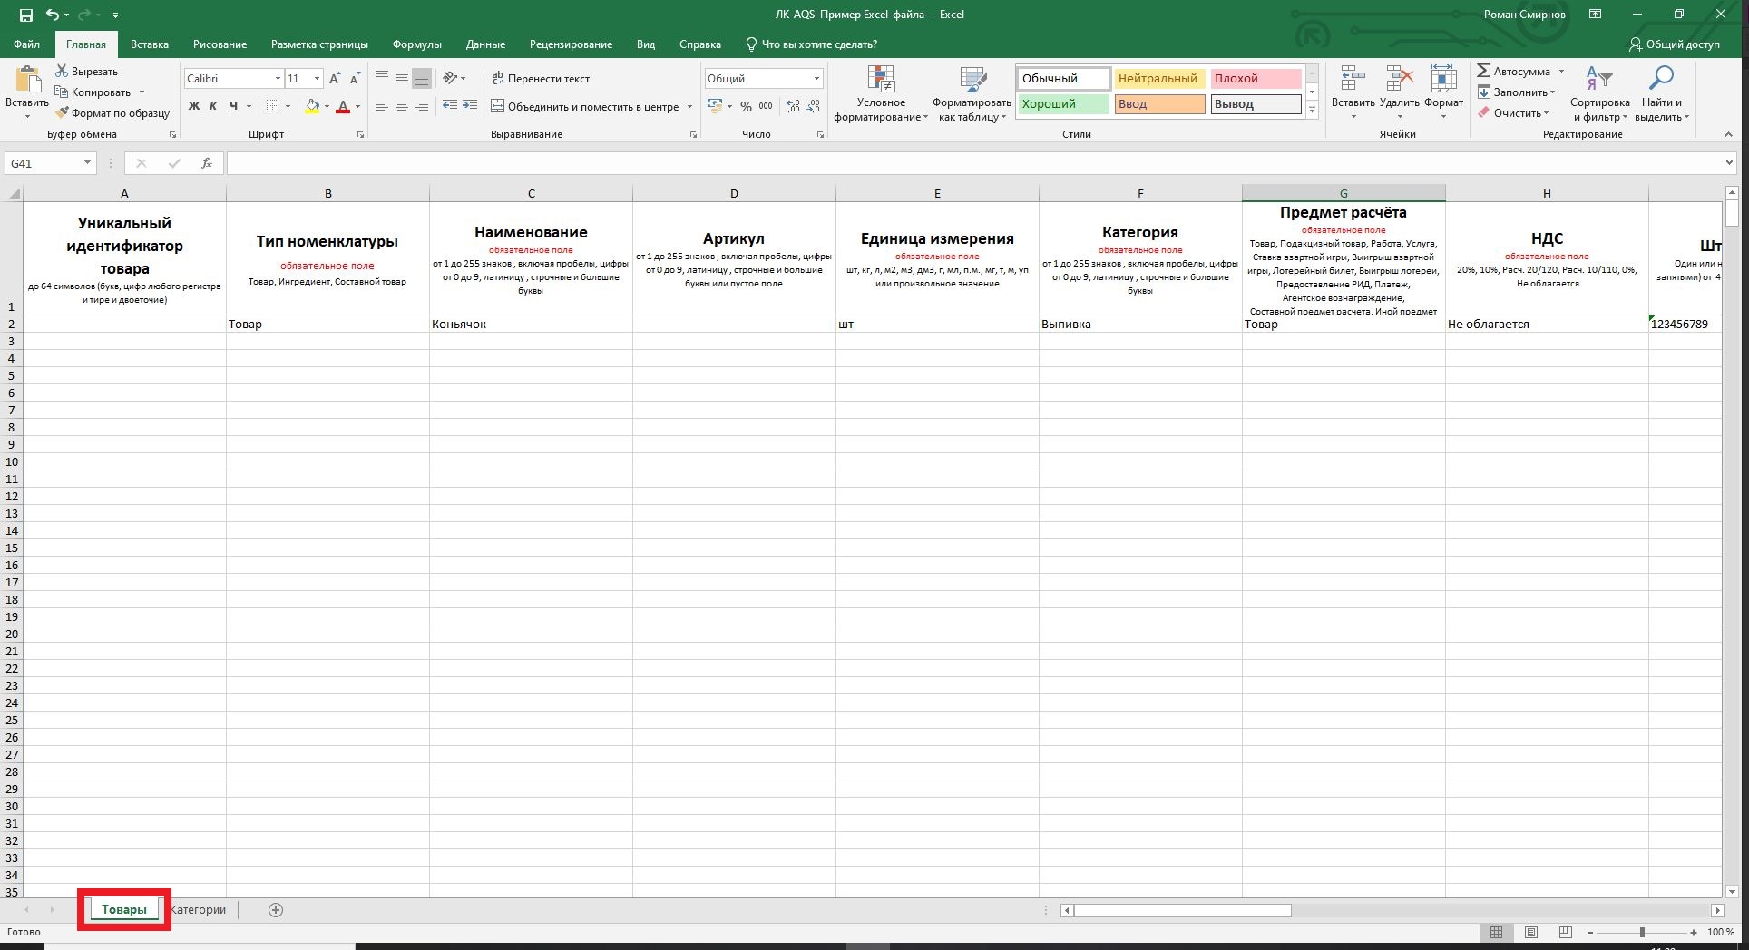Viewport: 1749px width, 950px height.
Task: Click the Insert Function fx icon
Action: coord(207,163)
